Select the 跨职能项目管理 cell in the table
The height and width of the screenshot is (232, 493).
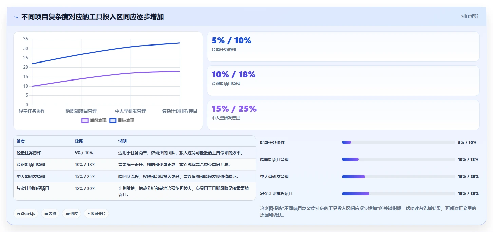pos(31,165)
